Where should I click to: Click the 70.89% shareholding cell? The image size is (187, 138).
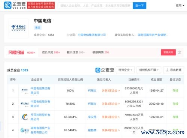tap(70, 104)
